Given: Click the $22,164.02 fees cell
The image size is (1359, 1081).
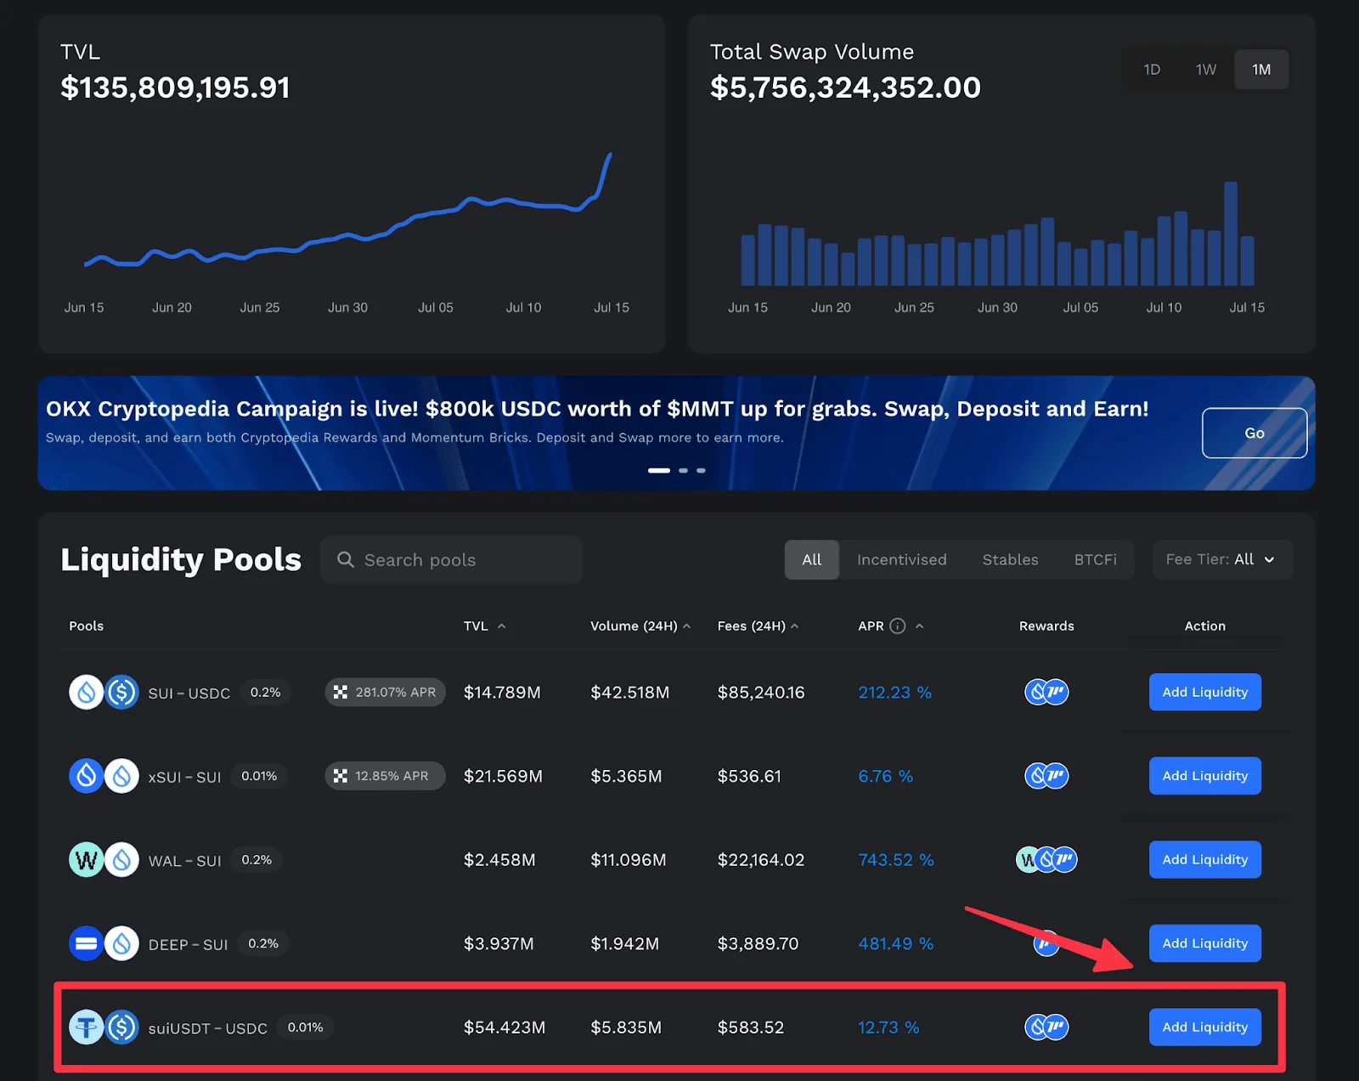Looking at the screenshot, I should coord(761,860).
